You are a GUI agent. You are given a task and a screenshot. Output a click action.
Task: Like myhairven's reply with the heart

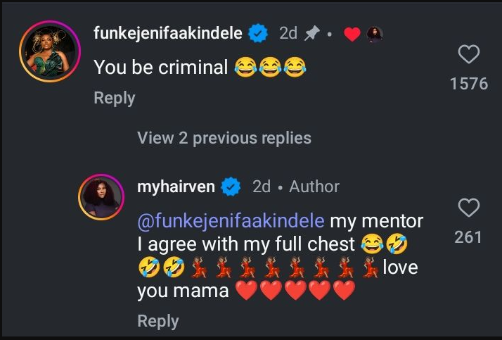coord(468,208)
